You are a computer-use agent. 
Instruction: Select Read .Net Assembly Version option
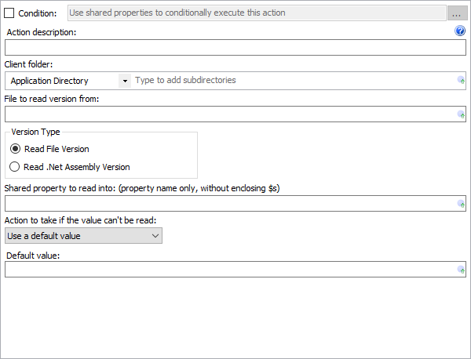pos(15,167)
